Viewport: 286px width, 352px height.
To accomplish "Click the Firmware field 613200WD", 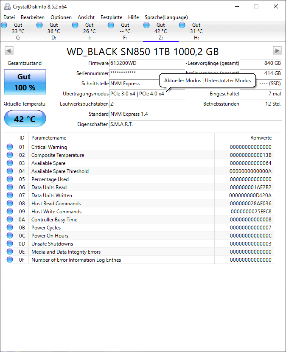I will tap(147, 63).
